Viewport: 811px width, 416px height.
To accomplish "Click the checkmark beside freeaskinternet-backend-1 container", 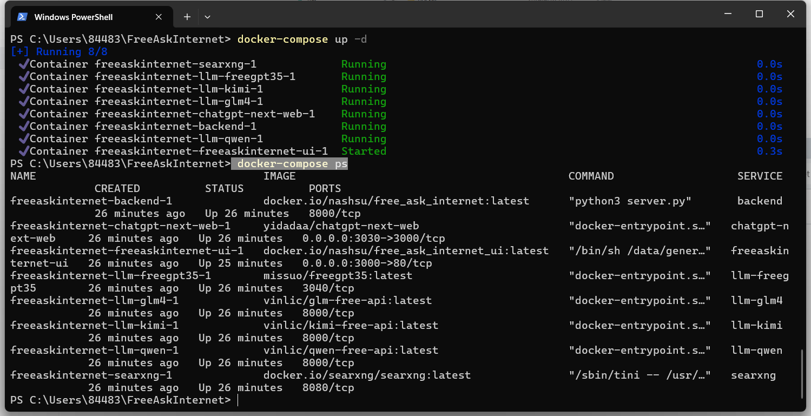I will pyautogui.click(x=23, y=127).
